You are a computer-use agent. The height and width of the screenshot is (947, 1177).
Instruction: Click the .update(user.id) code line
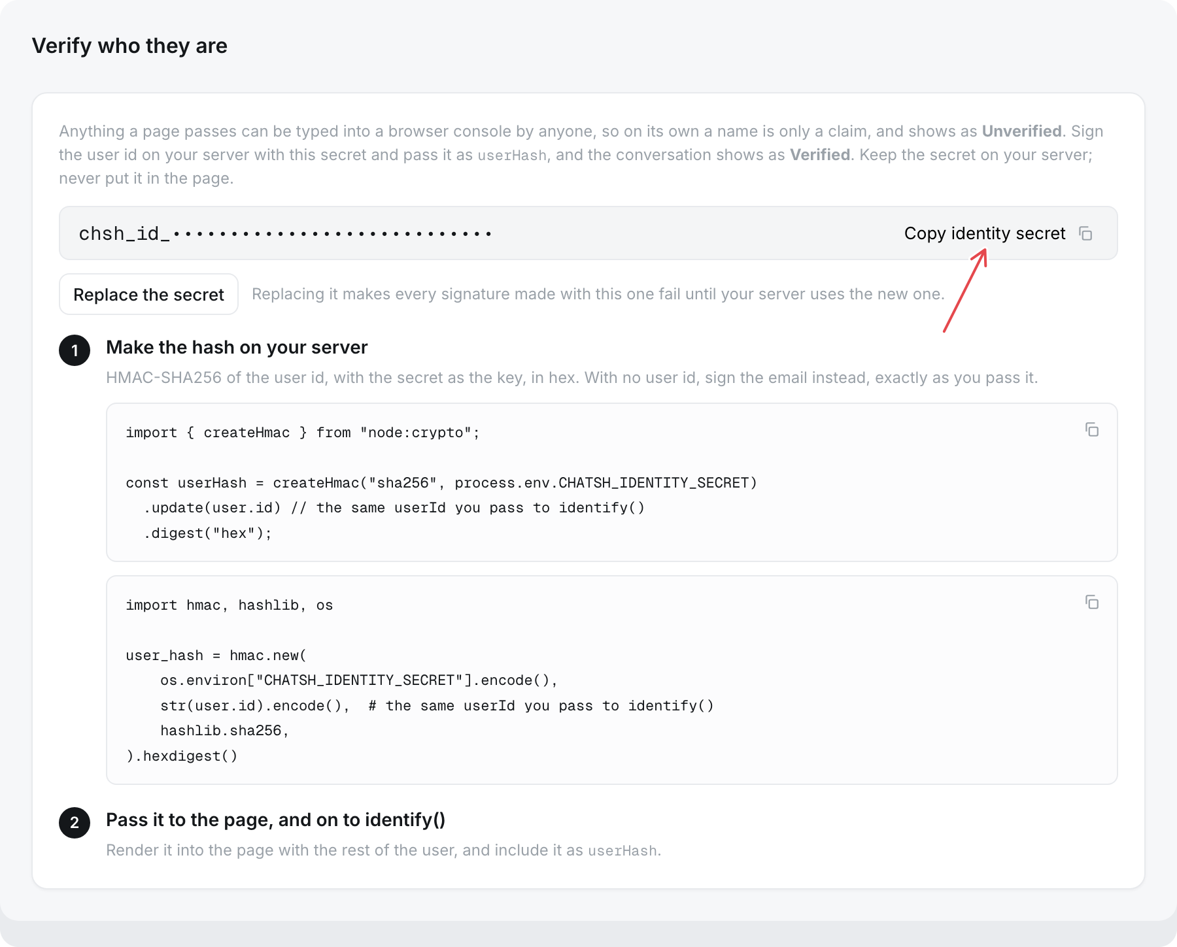[394, 508]
